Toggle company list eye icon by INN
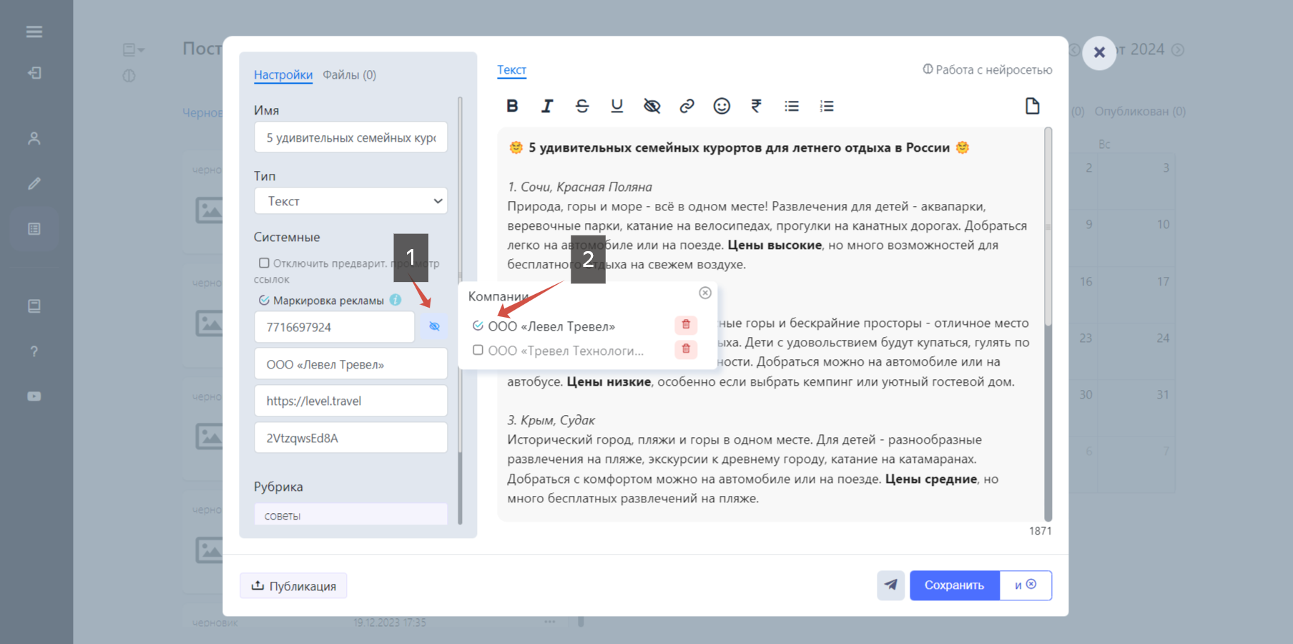This screenshot has width=1293, height=644. (434, 326)
